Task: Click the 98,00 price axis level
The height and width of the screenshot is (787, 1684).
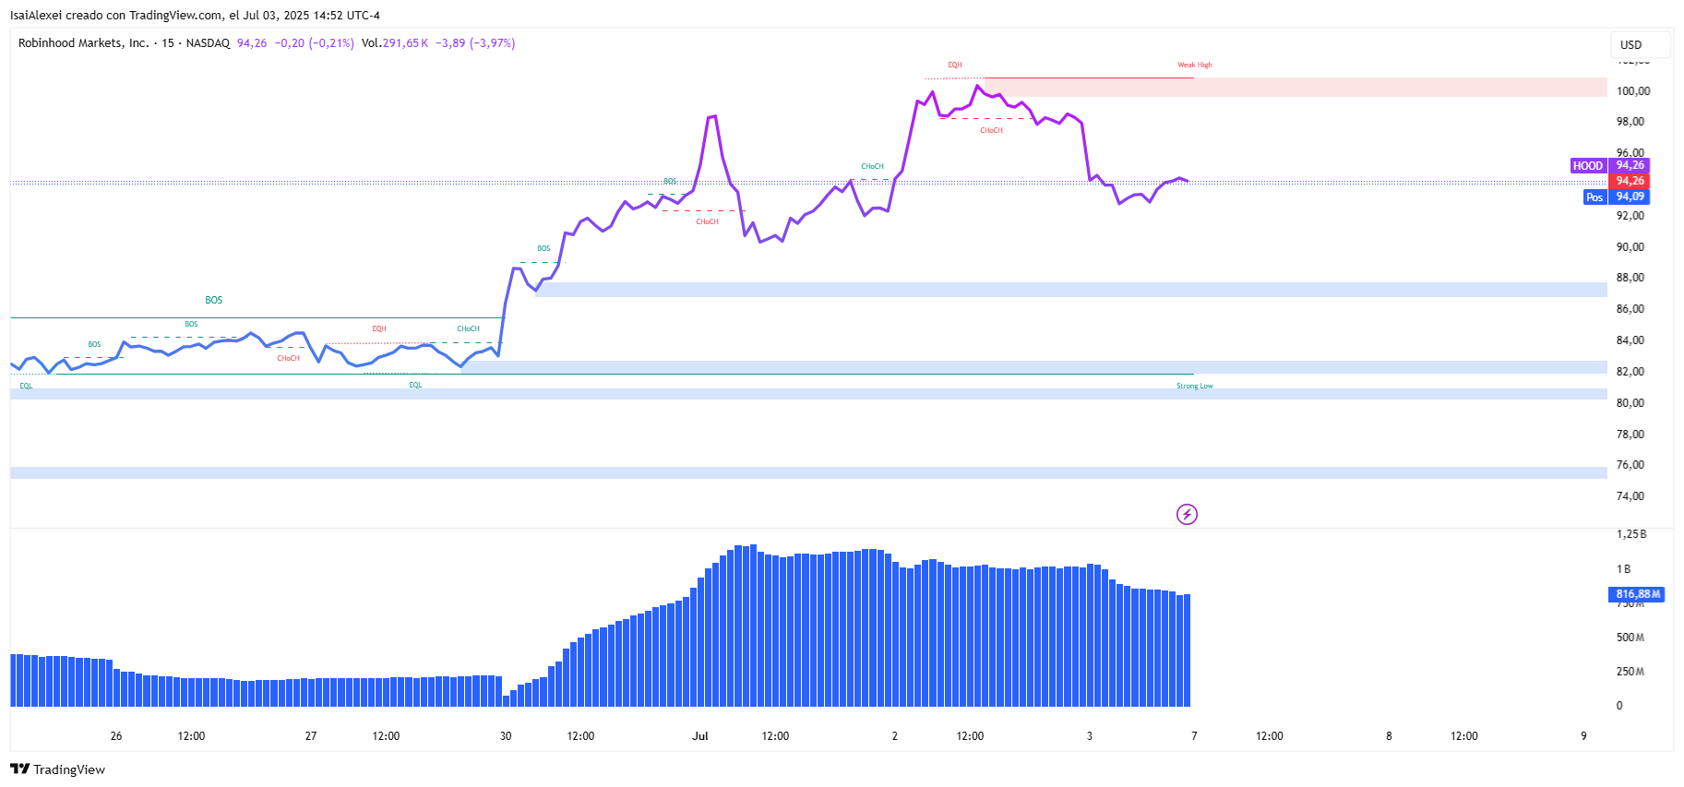Action: point(1630,122)
